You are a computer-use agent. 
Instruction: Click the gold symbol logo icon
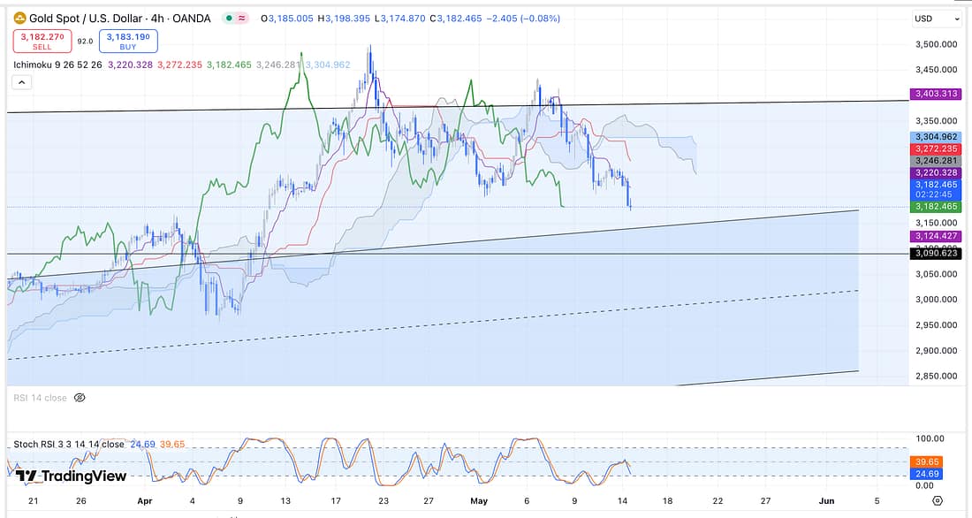(x=20, y=19)
